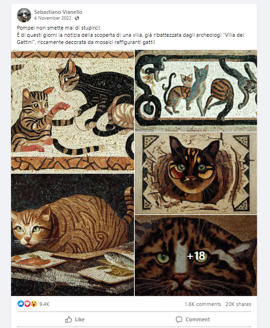
Task: Click the Like thumbs-up outline icon
Action: click(x=68, y=319)
